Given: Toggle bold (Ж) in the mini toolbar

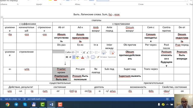Looking at the screenshot, I should coord(67,57).
